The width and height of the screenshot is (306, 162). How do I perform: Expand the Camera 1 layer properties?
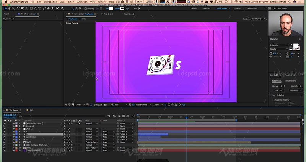pos(14,126)
